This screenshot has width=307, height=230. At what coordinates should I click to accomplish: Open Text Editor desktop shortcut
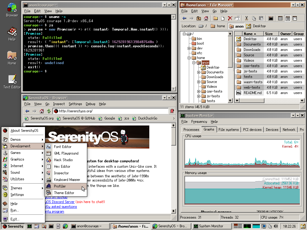pyautogui.click(x=12, y=82)
